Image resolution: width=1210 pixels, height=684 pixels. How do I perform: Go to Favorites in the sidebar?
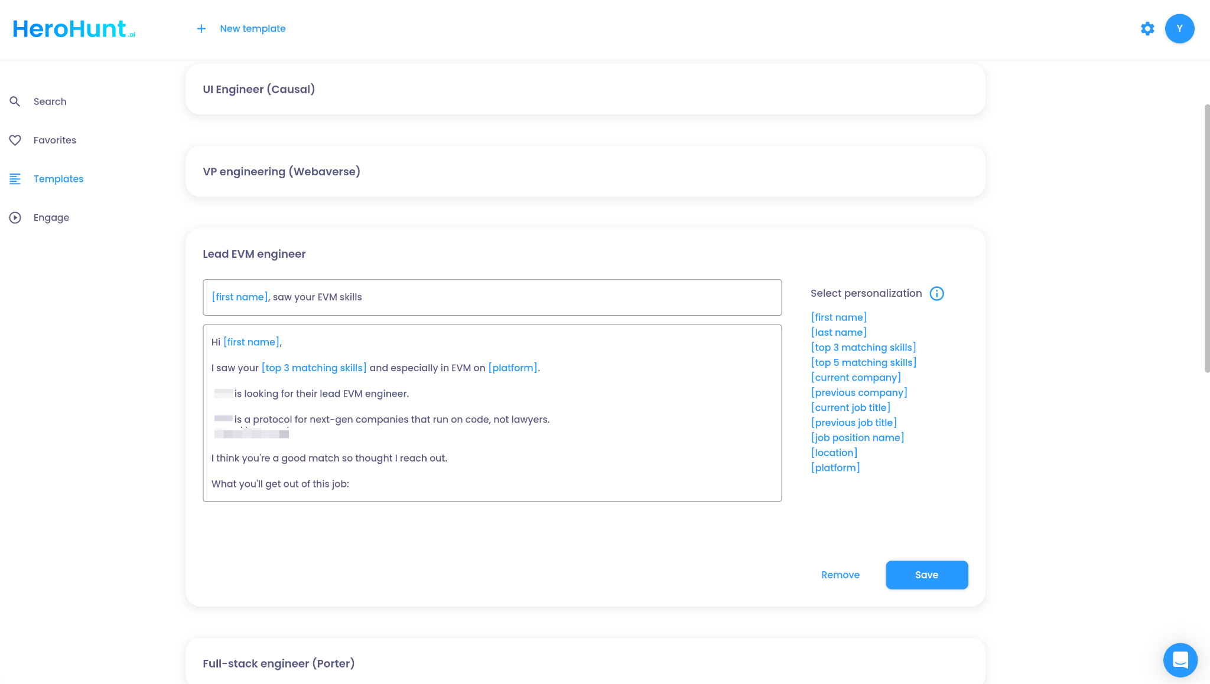[54, 140]
